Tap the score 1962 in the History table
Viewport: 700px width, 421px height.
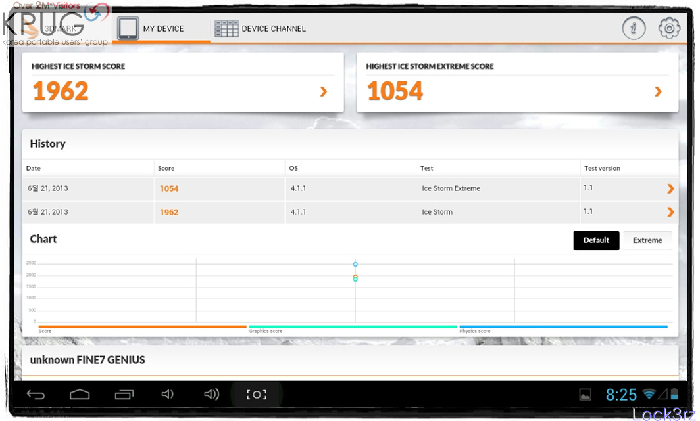(x=169, y=212)
